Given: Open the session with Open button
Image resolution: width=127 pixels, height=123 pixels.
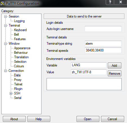Looking at the screenshot, I should point(88,119).
